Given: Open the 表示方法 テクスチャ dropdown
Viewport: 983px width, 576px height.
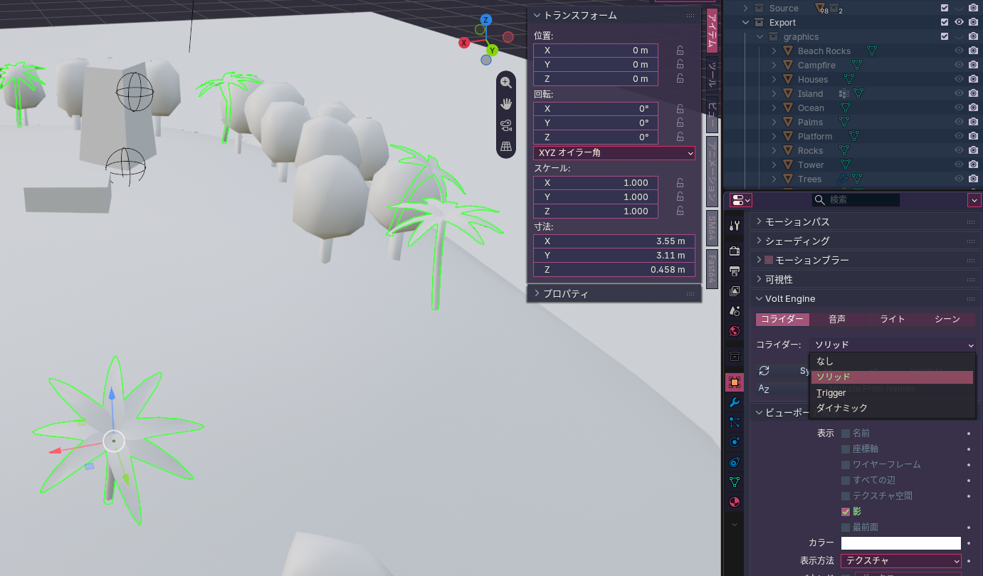Looking at the screenshot, I should [901, 560].
